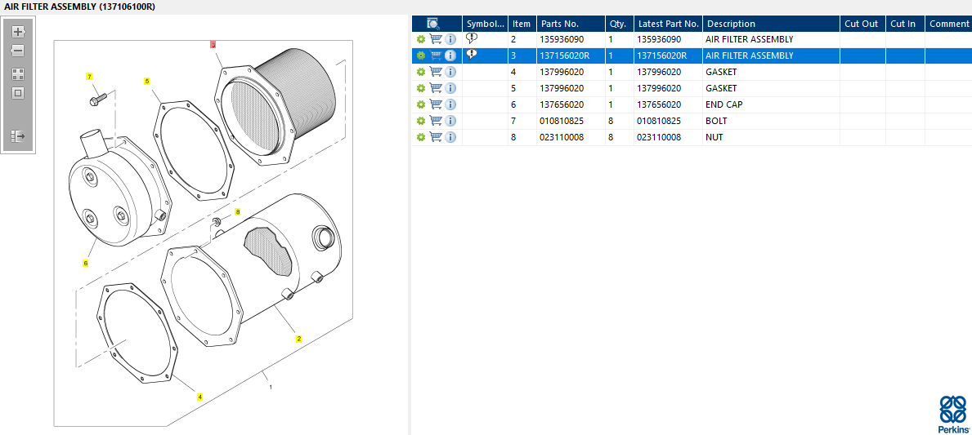Open info icon for NUT row
The image size is (972, 435).
click(x=450, y=137)
